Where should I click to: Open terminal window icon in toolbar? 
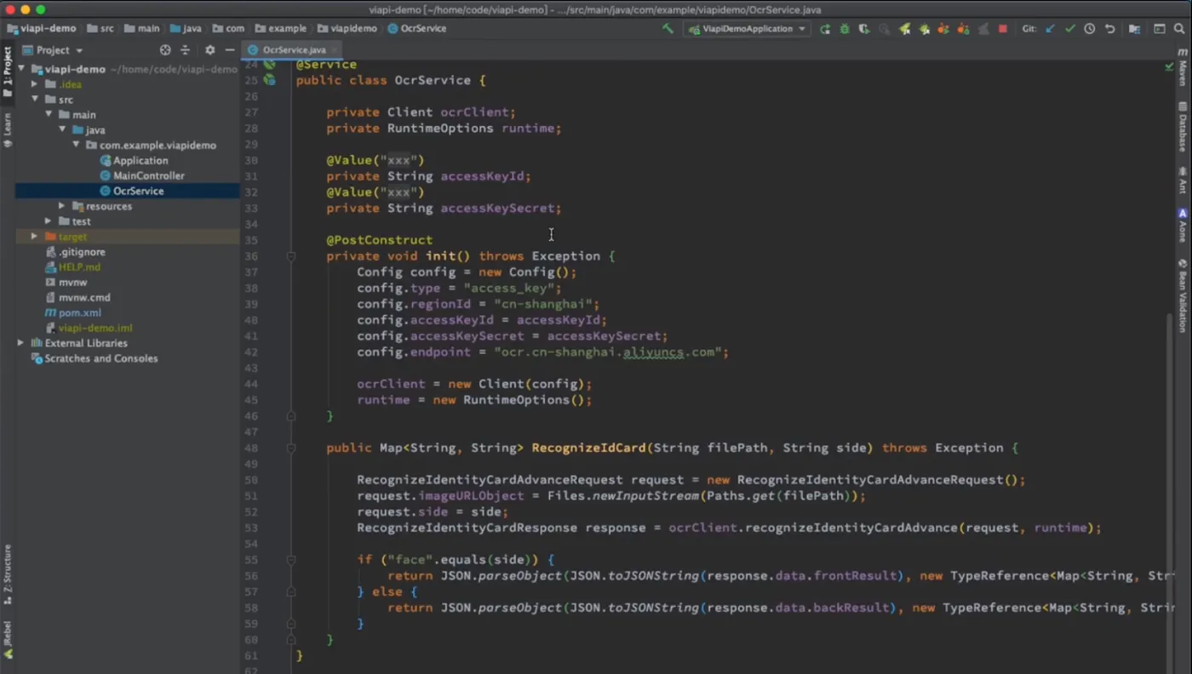(1159, 28)
